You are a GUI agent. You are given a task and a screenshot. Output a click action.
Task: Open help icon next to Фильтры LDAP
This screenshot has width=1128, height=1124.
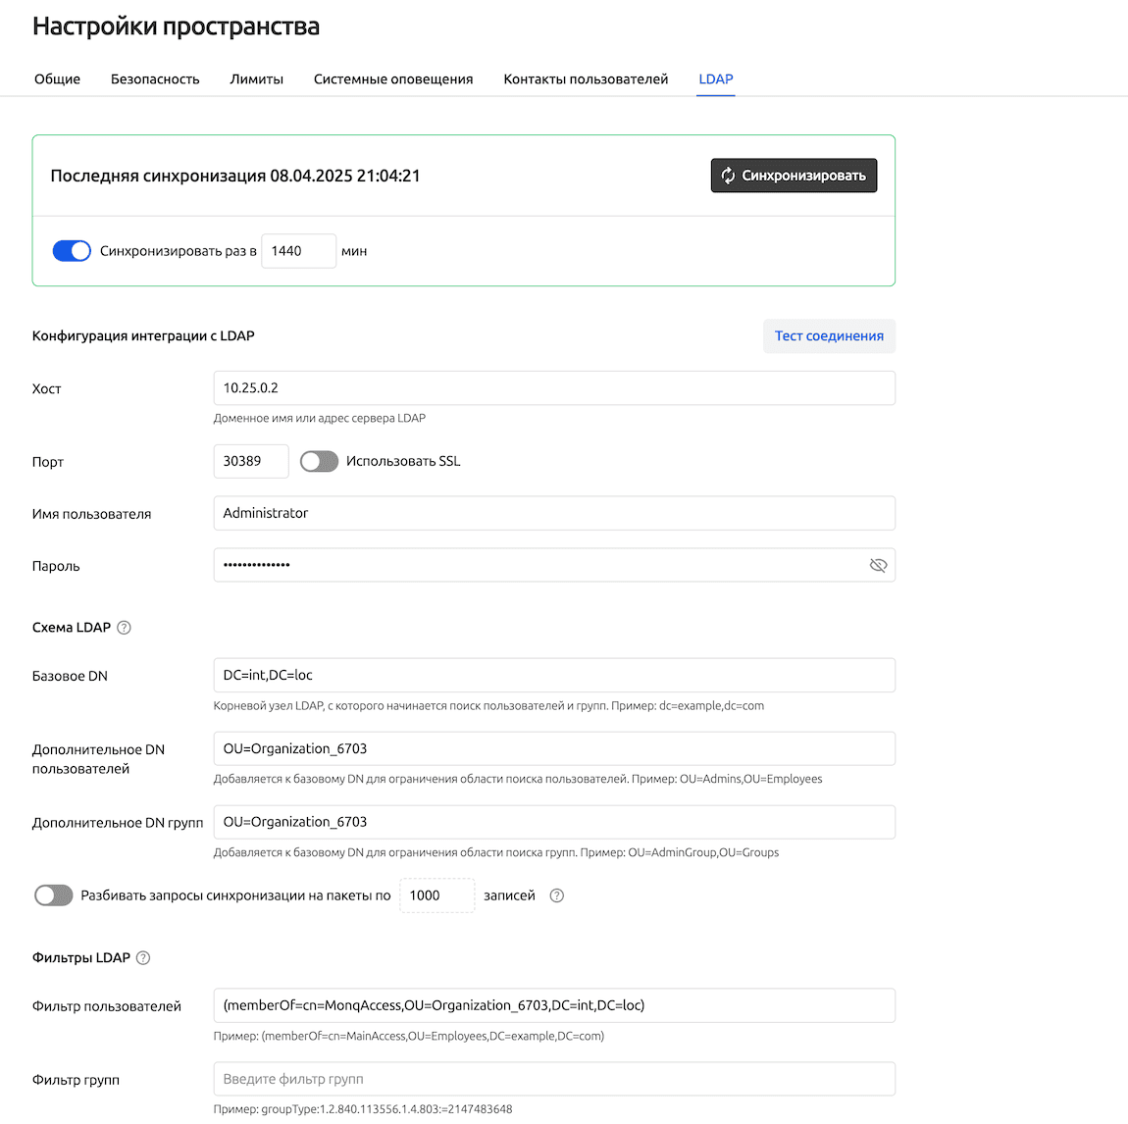143,958
